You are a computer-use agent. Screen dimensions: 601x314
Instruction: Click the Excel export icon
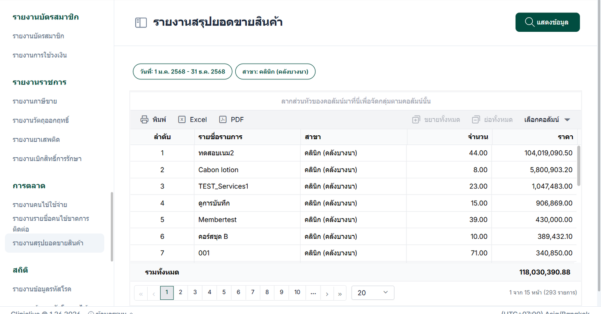click(182, 120)
